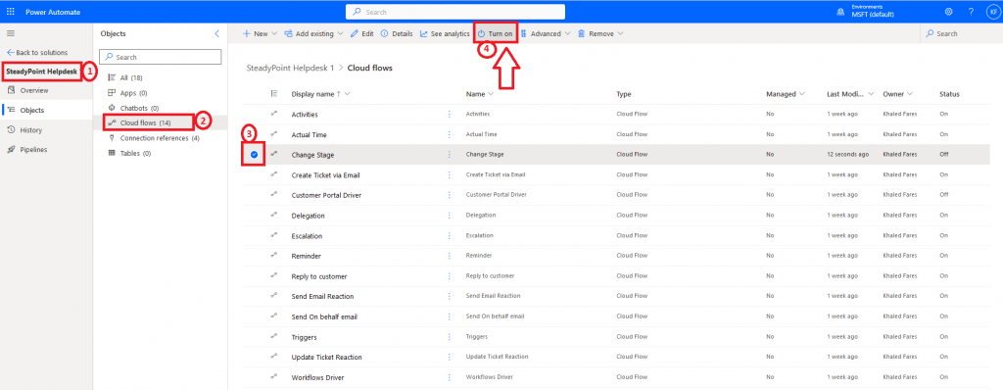
Task: Open more options dots for Change Stage
Action: click(449, 155)
